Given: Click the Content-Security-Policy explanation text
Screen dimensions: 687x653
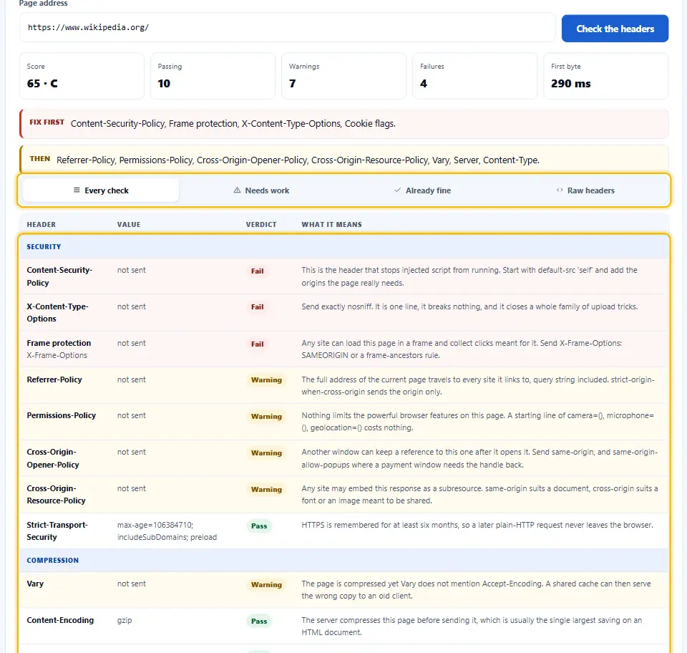Looking at the screenshot, I should (x=469, y=276).
